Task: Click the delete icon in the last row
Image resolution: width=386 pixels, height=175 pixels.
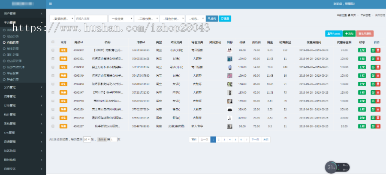Action: pos(378,126)
